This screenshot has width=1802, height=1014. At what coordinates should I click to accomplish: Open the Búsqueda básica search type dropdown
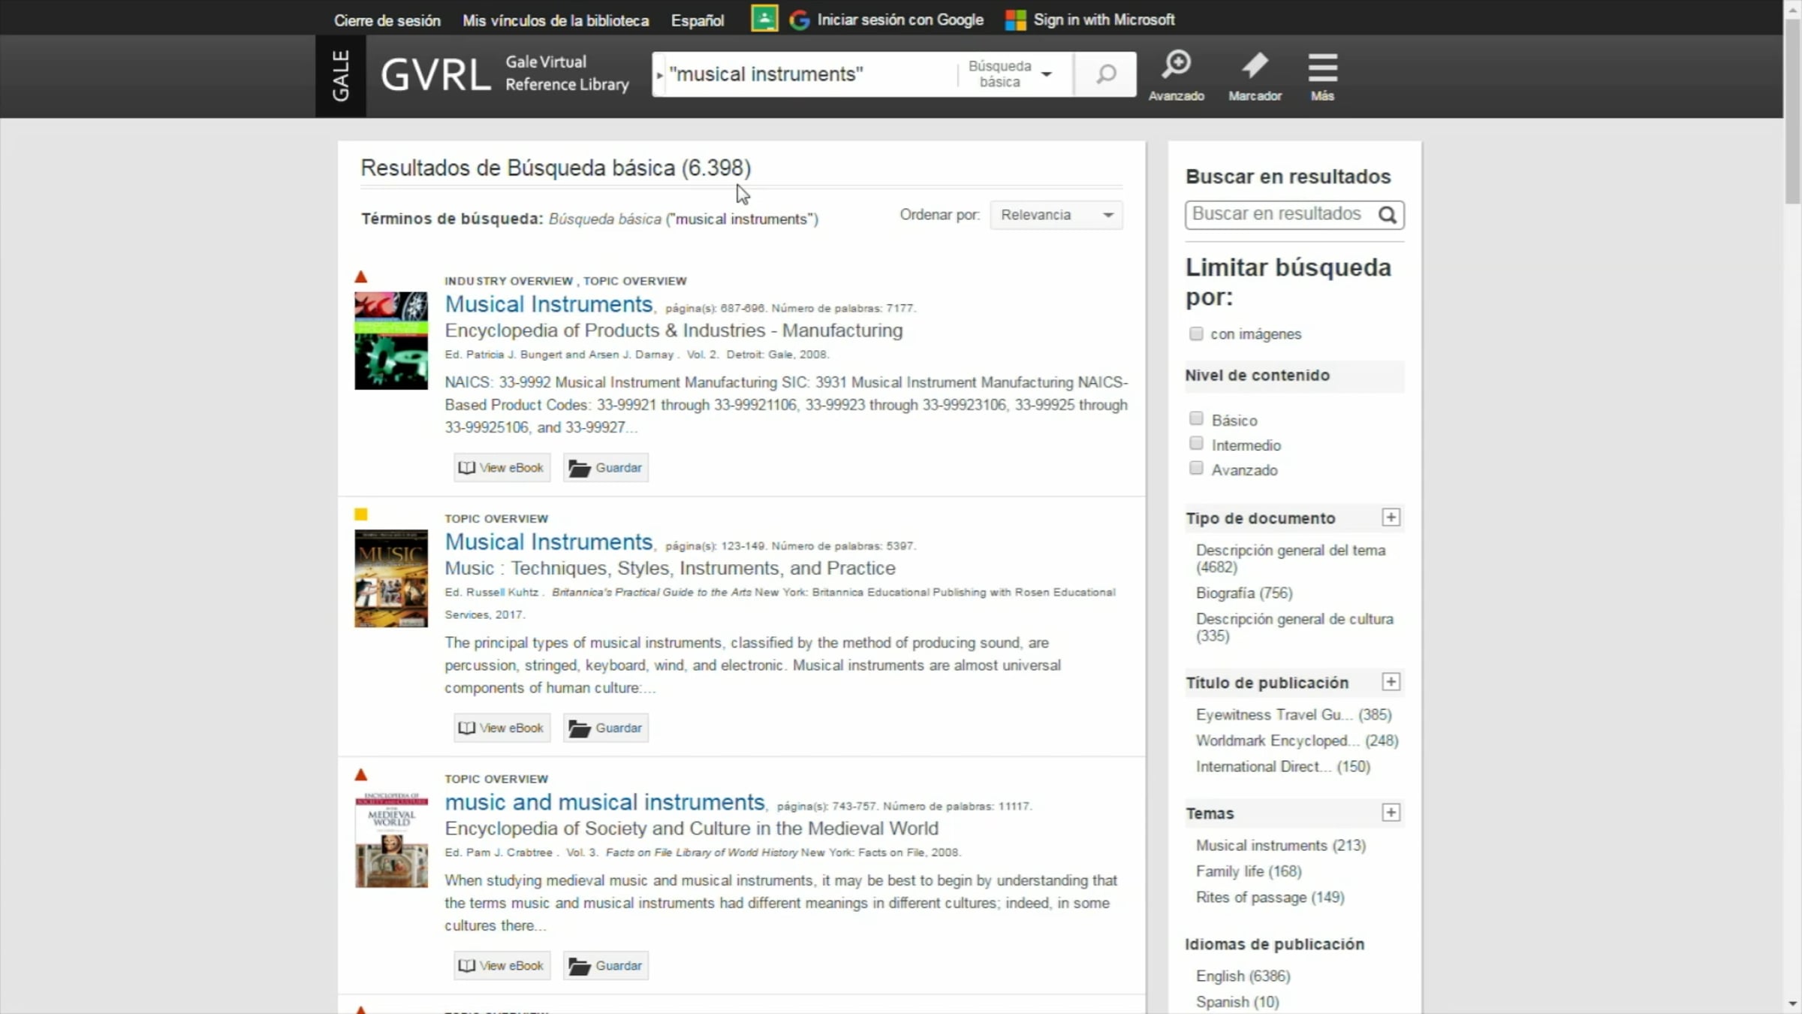(1010, 74)
